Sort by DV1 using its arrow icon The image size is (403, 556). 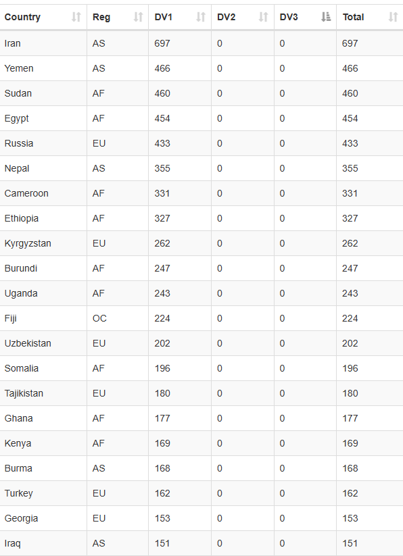point(201,17)
